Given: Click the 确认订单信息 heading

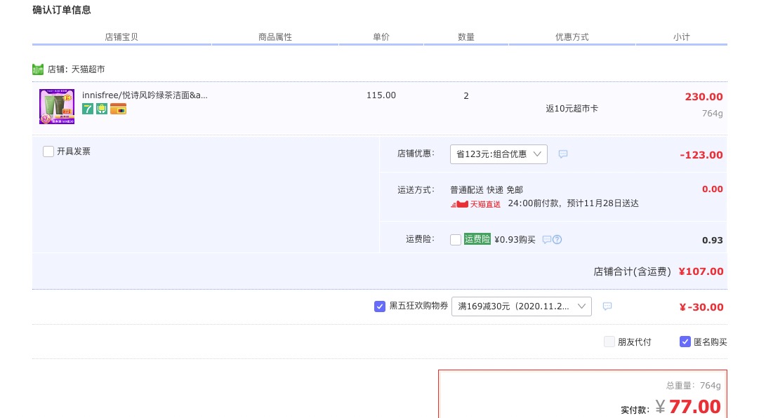Looking at the screenshot, I should pos(62,10).
